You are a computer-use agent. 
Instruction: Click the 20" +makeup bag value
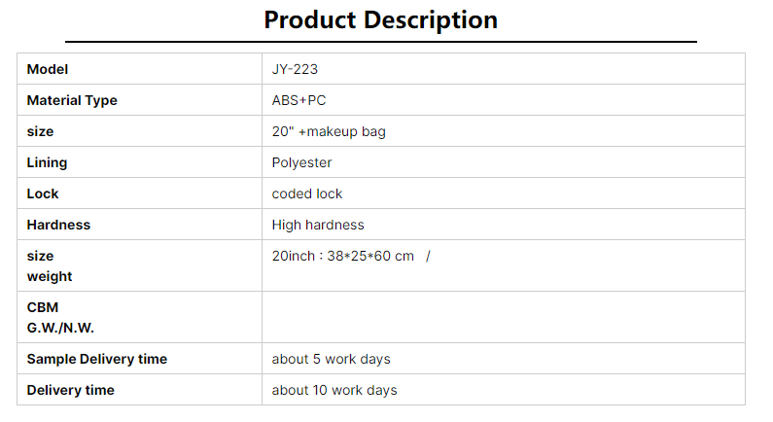329,131
